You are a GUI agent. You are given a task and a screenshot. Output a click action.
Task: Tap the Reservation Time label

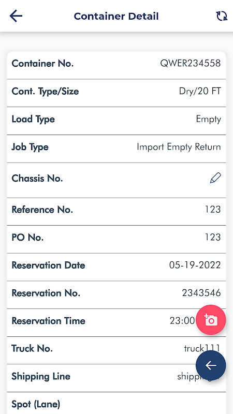point(49,321)
